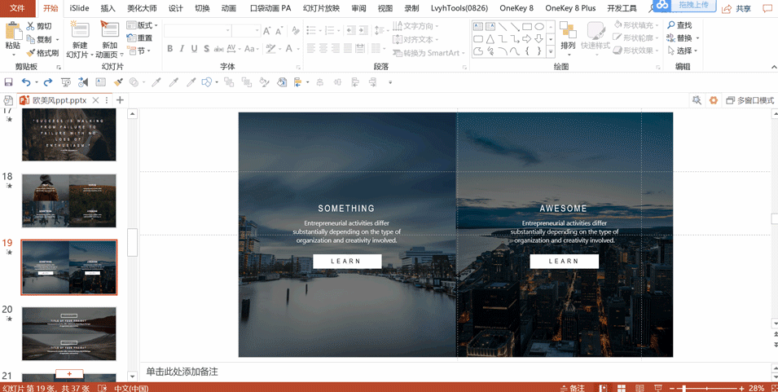The width and height of the screenshot is (778, 392).
Task: Click the LEARN button under SOMETHING
Action: [347, 261]
